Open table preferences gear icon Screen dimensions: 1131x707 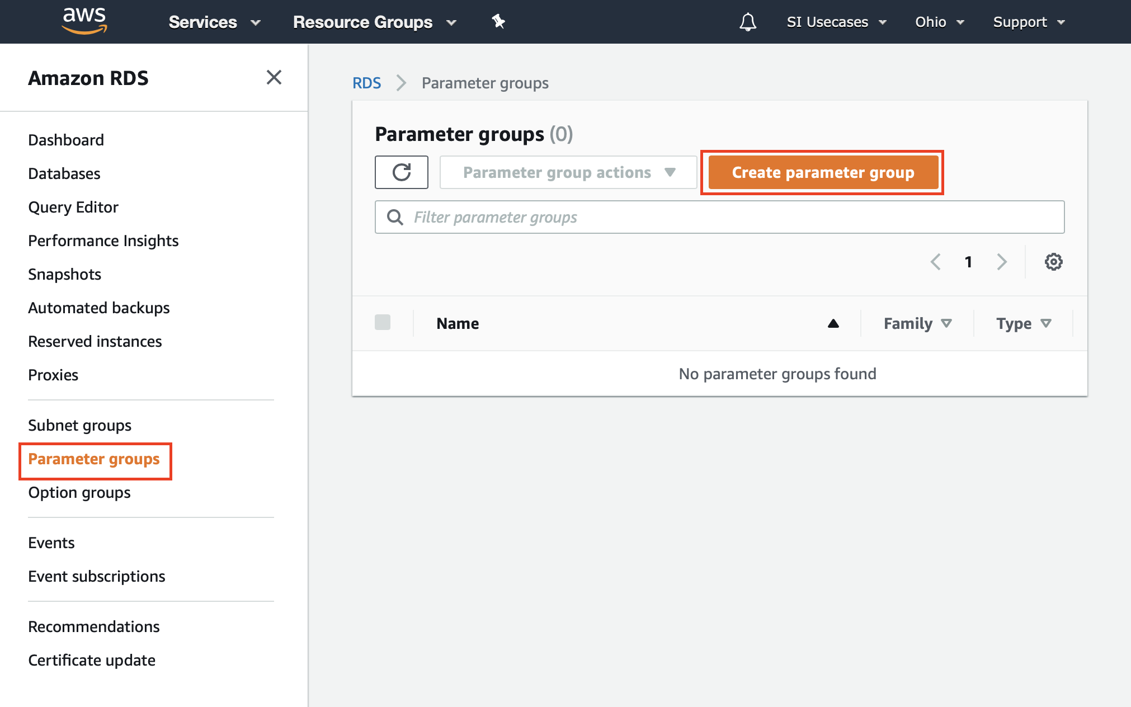point(1054,262)
